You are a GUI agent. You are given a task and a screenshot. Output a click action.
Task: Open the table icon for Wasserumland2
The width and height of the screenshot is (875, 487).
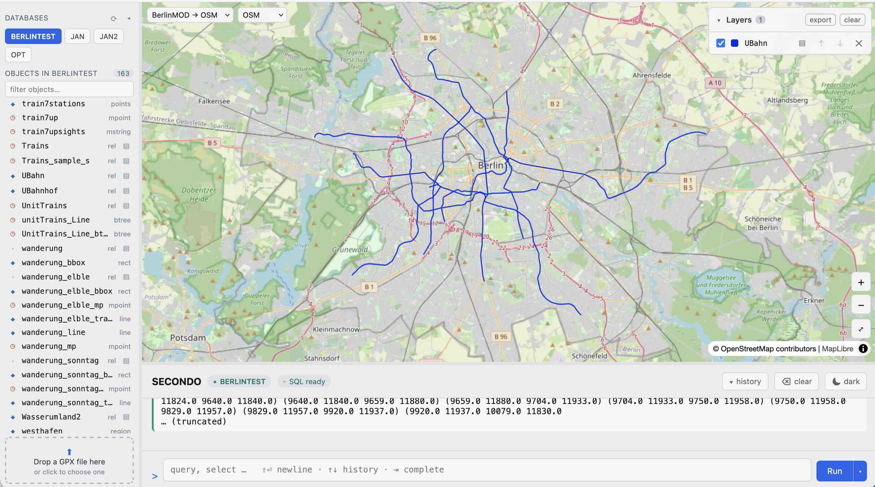pyautogui.click(x=126, y=417)
